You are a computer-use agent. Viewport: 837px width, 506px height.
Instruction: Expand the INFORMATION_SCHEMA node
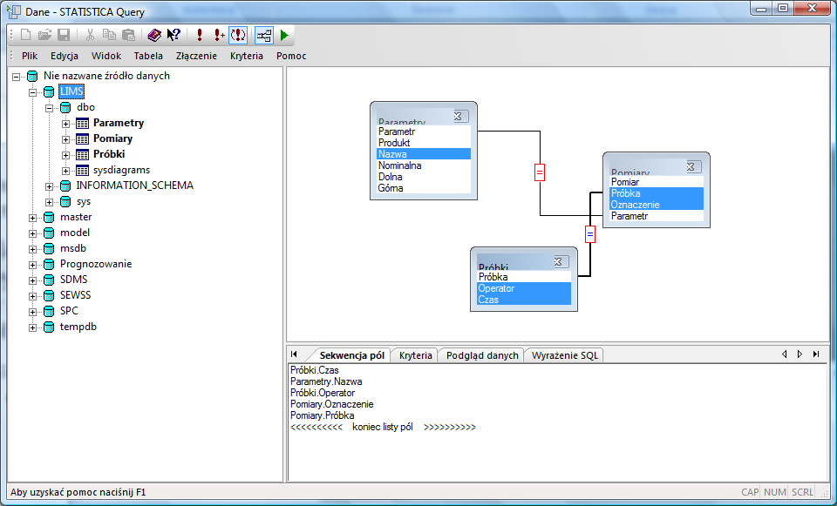(x=49, y=186)
